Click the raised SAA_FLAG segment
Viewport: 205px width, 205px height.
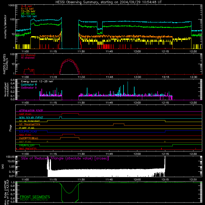click(69, 134)
